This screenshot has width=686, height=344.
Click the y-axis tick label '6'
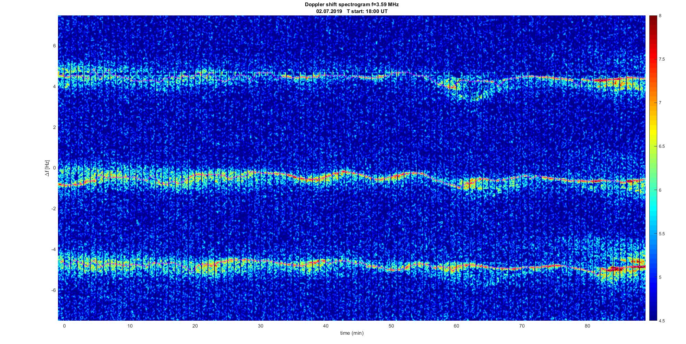(x=54, y=46)
